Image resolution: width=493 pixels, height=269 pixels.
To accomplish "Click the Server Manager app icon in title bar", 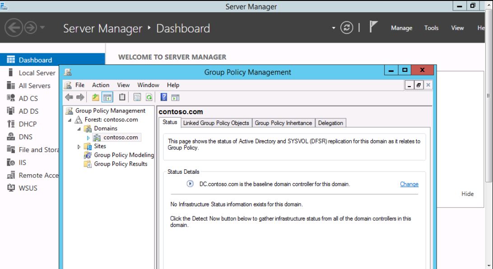I will point(4,6).
